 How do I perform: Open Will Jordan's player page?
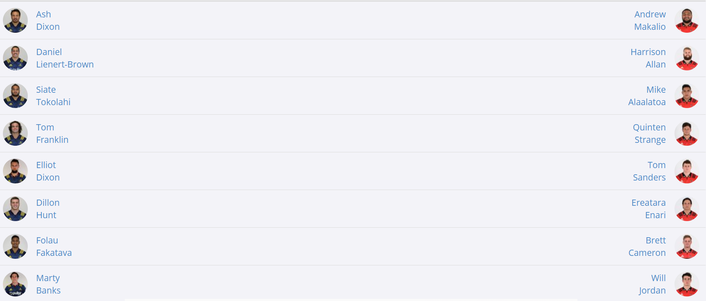(x=652, y=284)
